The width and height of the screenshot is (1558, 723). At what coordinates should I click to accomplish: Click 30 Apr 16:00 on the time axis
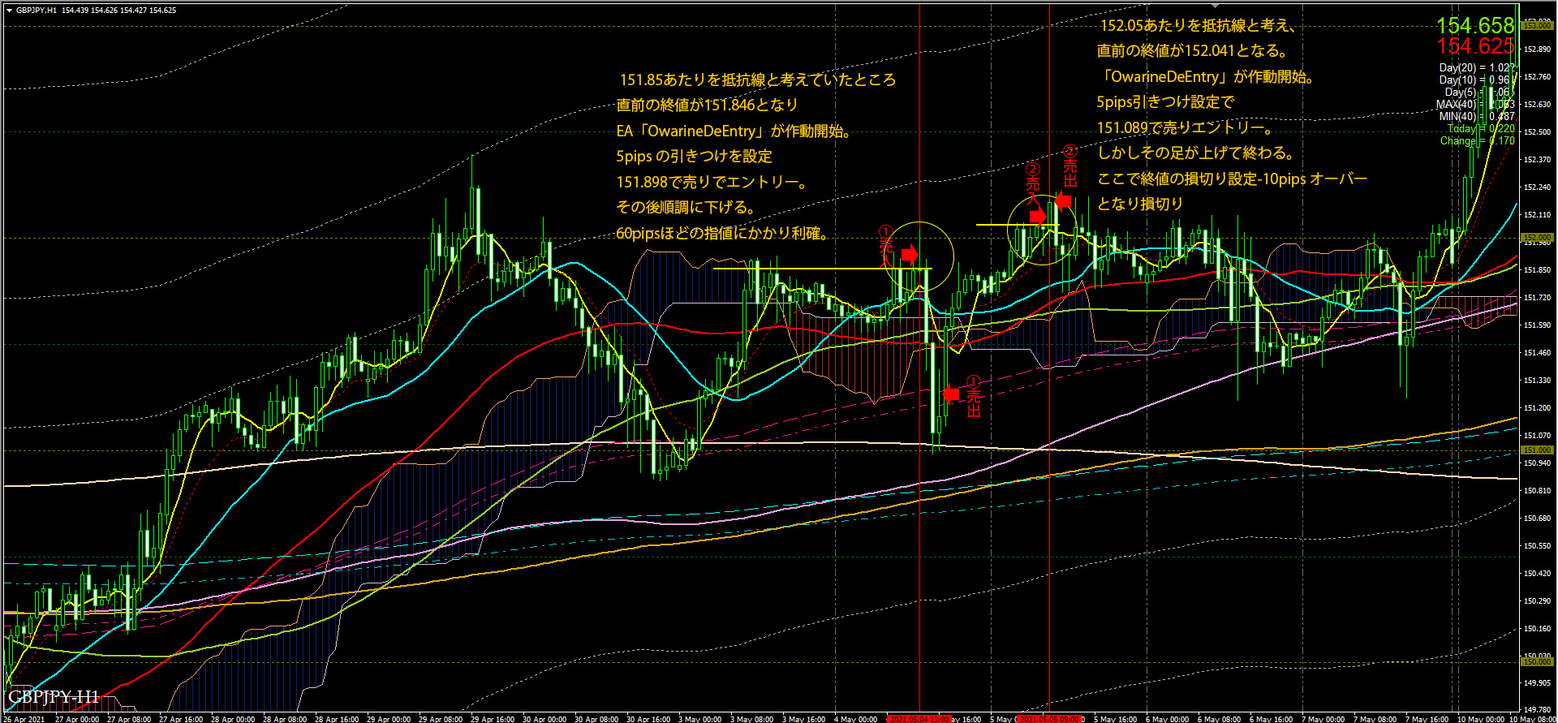pyautogui.click(x=648, y=719)
